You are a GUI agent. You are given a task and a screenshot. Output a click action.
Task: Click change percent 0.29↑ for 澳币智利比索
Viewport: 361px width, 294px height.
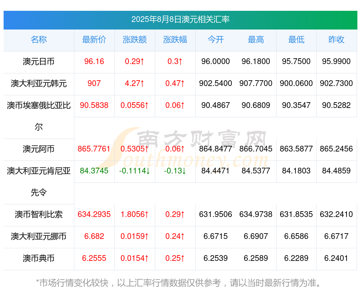[175, 214]
